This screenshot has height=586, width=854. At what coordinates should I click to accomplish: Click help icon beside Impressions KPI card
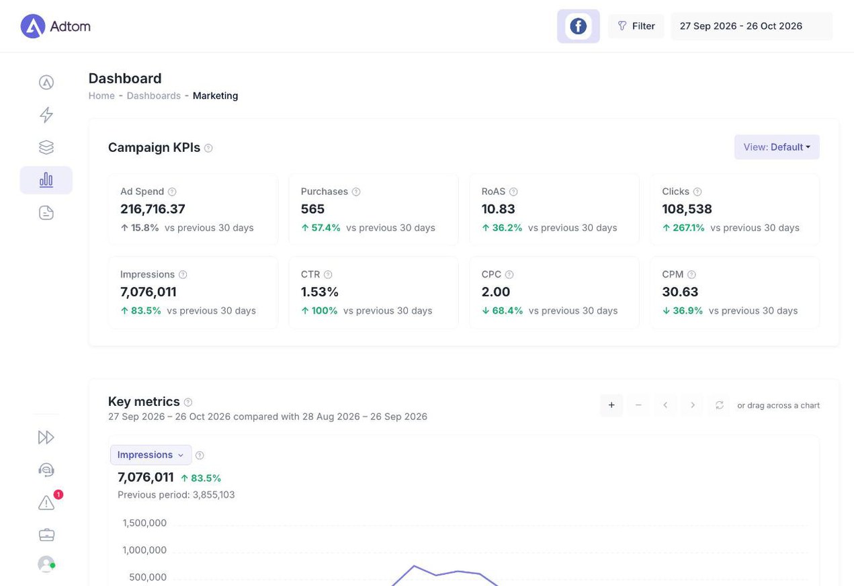(x=183, y=275)
